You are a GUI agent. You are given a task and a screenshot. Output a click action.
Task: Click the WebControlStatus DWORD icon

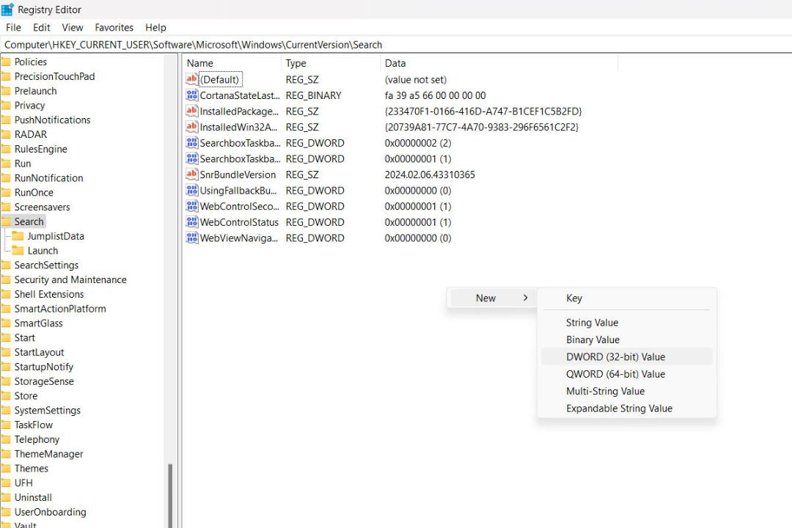pyautogui.click(x=192, y=222)
